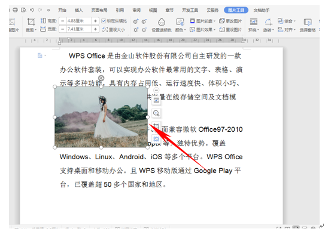Click the right-middle resize handle of picture
Viewport: 331px width, 232px height.
[x=148, y=117]
